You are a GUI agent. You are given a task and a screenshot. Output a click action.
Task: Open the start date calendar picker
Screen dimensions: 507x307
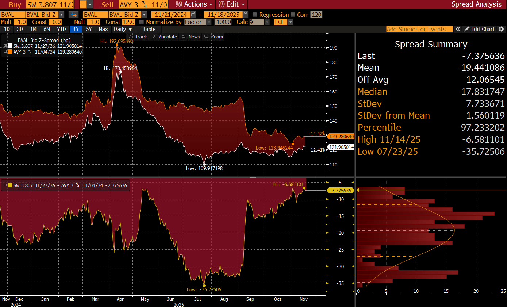coord(194,15)
